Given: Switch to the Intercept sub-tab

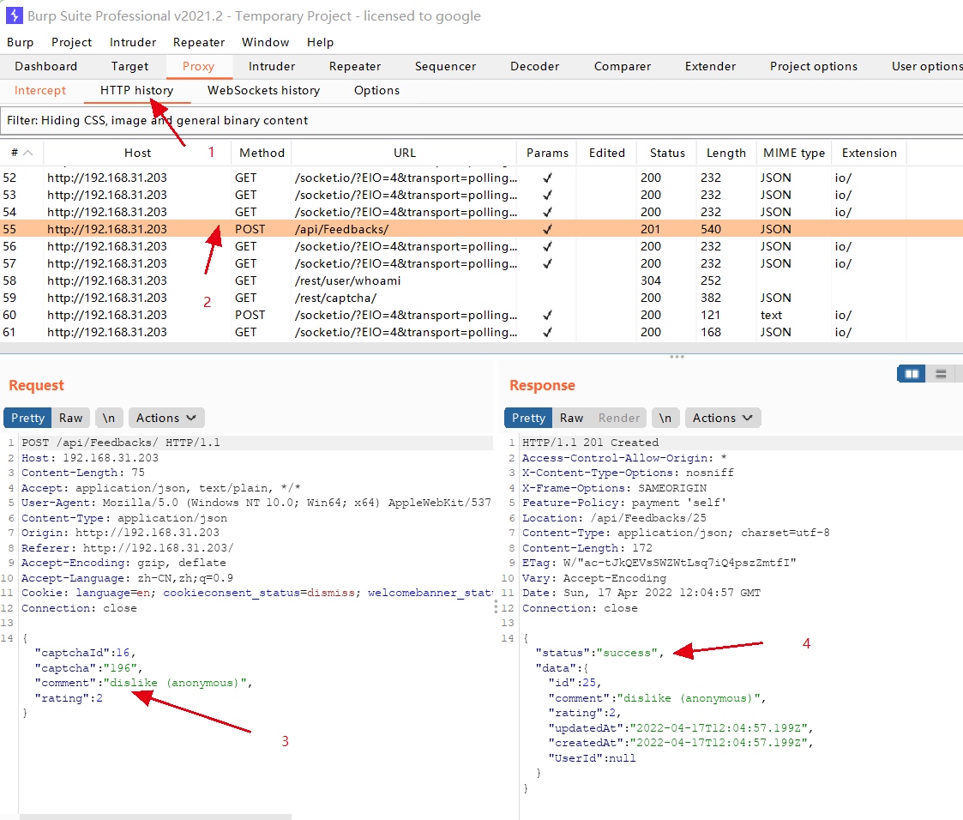Looking at the screenshot, I should point(39,90).
